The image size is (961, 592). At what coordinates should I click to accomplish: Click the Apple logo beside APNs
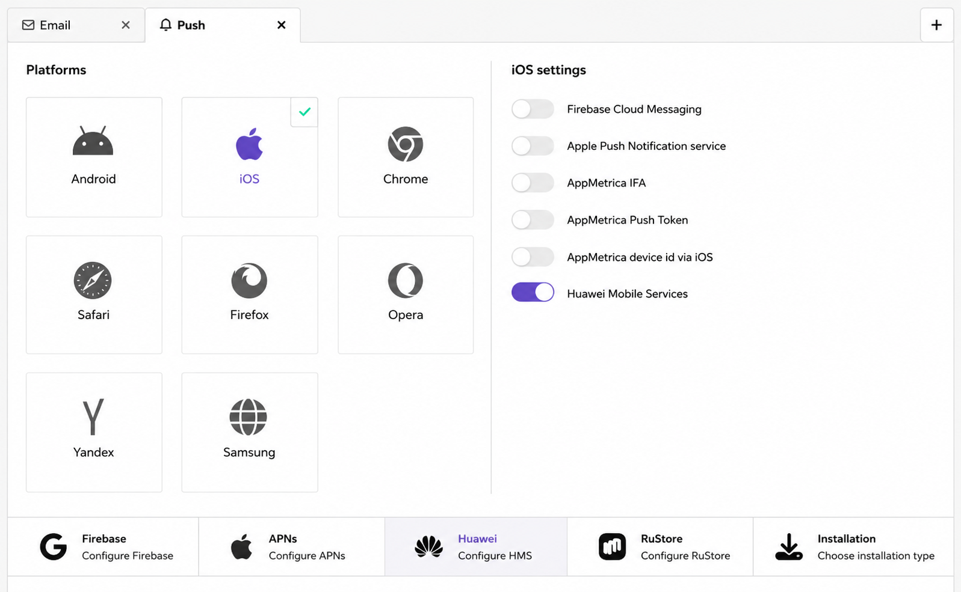pos(241,547)
